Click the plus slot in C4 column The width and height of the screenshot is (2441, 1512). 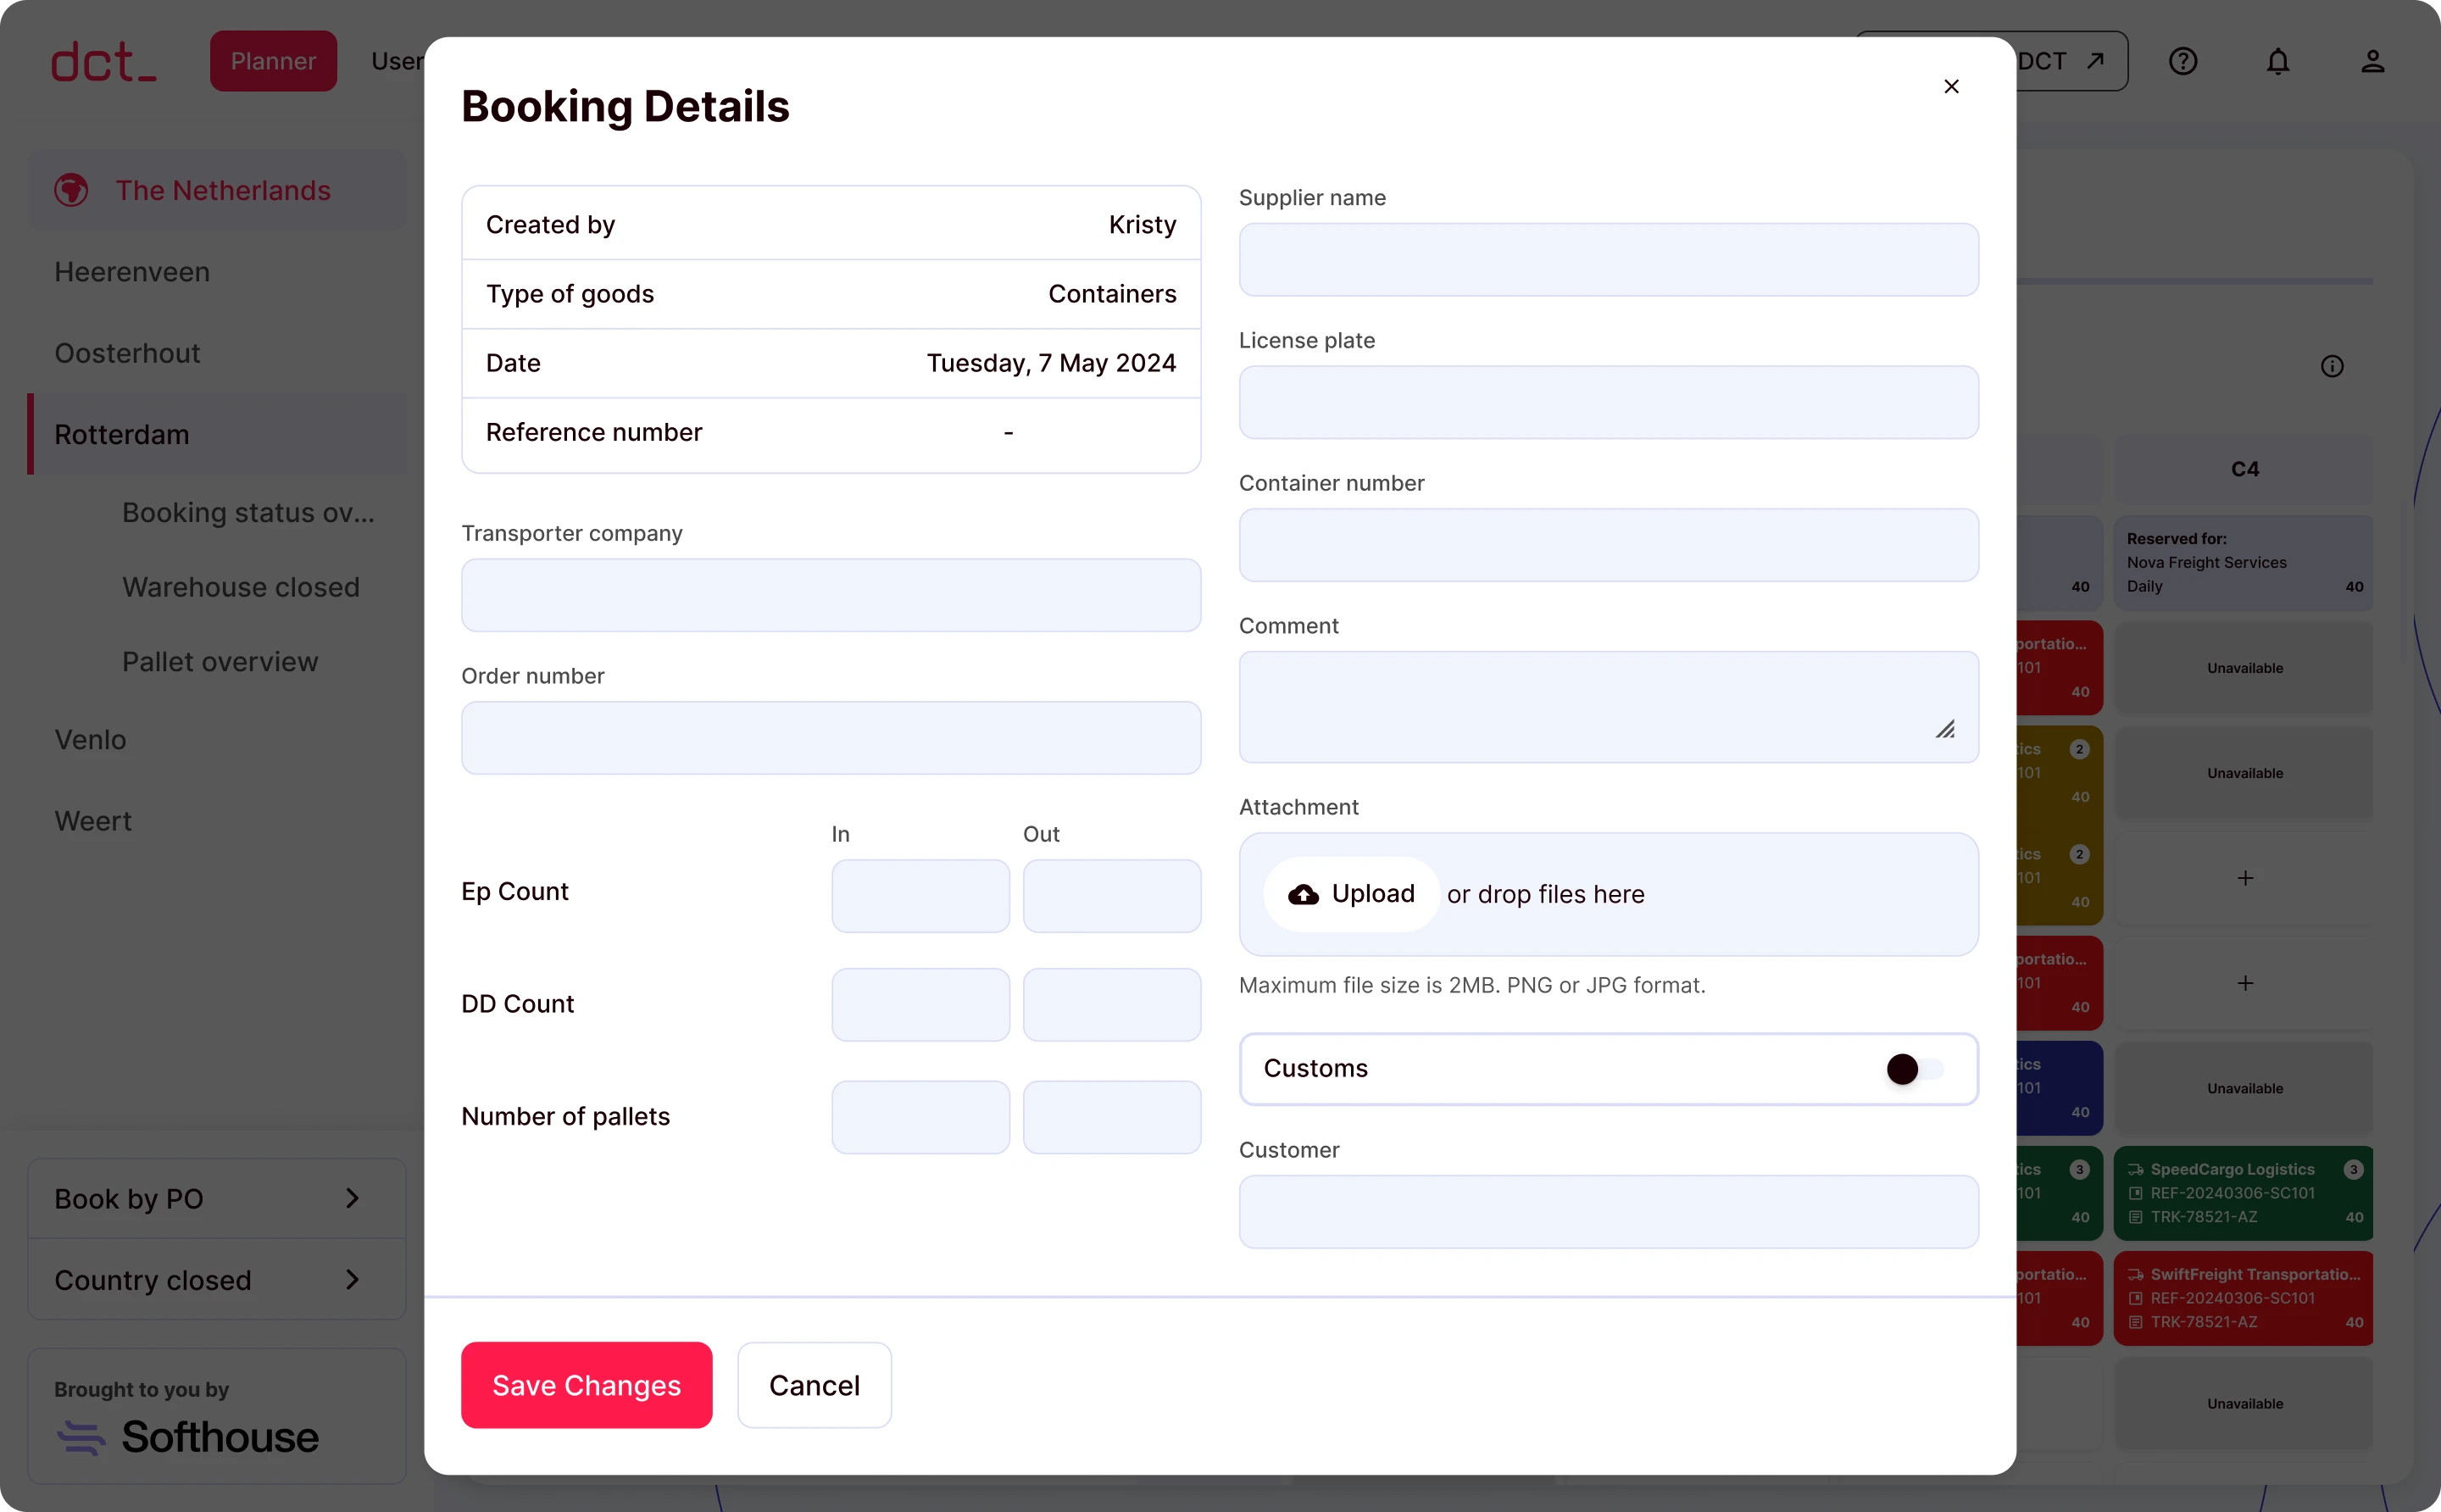tap(2244, 878)
